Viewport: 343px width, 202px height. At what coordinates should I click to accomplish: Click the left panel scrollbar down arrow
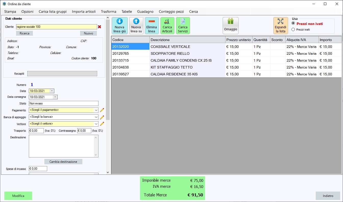108,172
